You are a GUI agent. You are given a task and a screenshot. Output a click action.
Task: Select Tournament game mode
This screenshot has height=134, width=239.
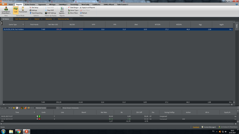tap(23, 10)
